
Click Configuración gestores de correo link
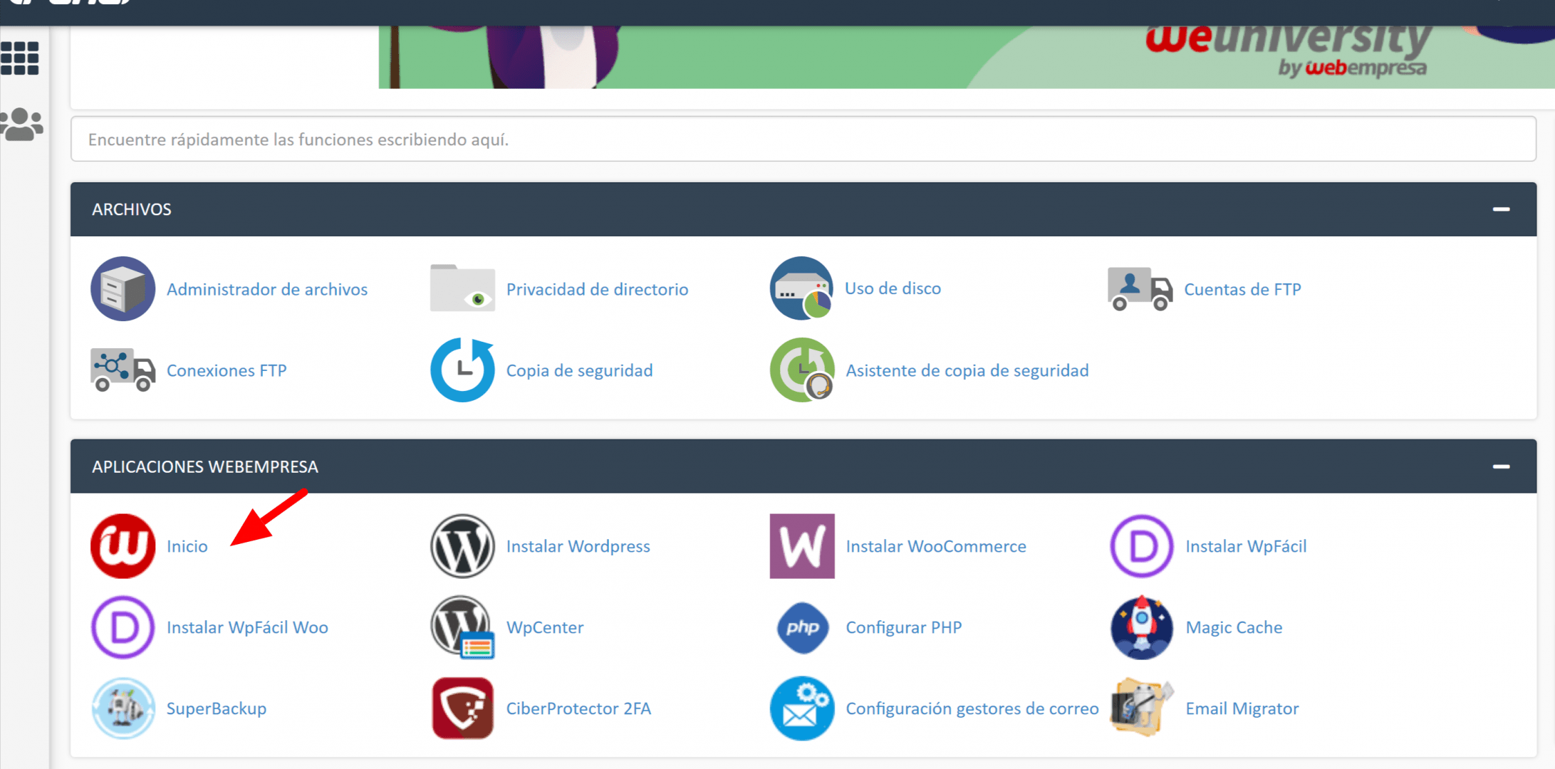[972, 708]
